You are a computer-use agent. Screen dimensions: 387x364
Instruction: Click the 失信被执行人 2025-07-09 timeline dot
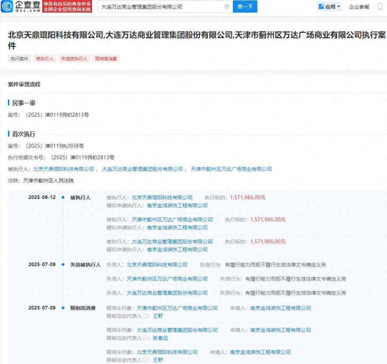point(63,264)
